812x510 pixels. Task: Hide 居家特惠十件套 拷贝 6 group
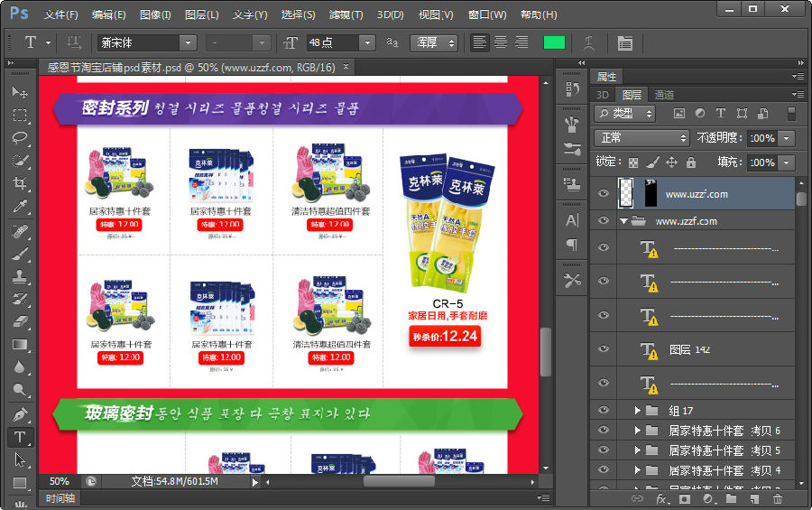[x=604, y=430]
